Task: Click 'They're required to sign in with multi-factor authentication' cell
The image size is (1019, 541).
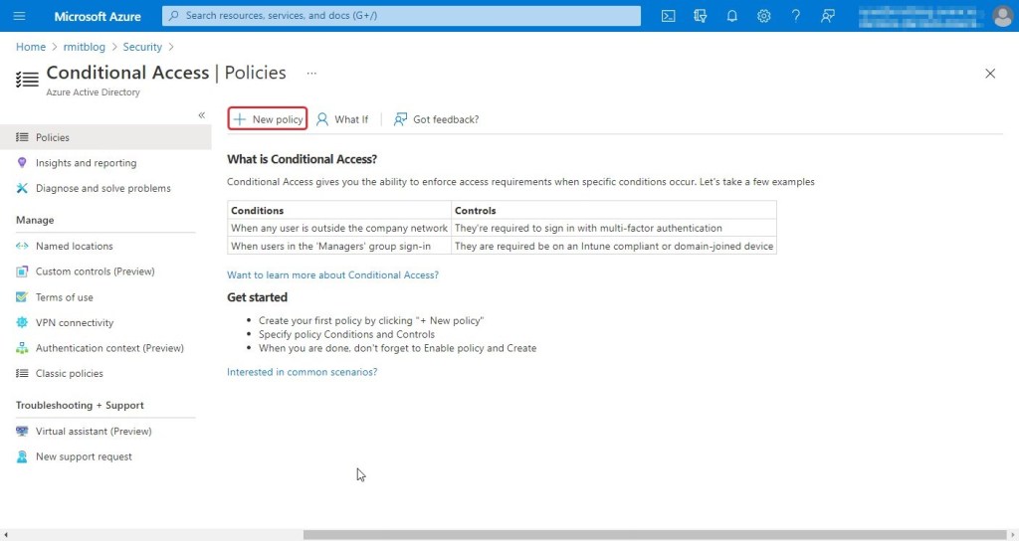Action: [x=613, y=228]
